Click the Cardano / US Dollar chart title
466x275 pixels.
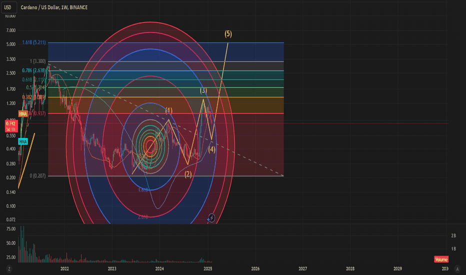click(54, 7)
